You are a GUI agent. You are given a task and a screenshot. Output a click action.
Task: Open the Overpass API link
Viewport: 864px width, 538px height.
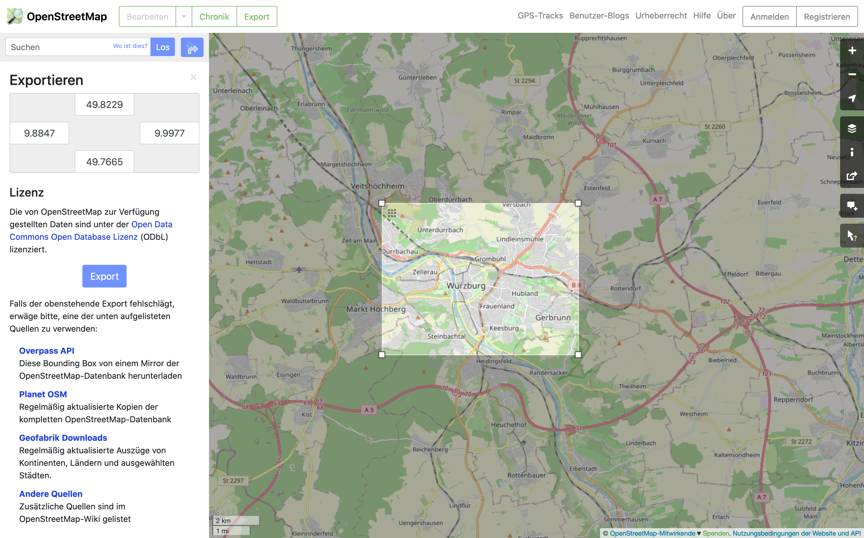tap(47, 350)
